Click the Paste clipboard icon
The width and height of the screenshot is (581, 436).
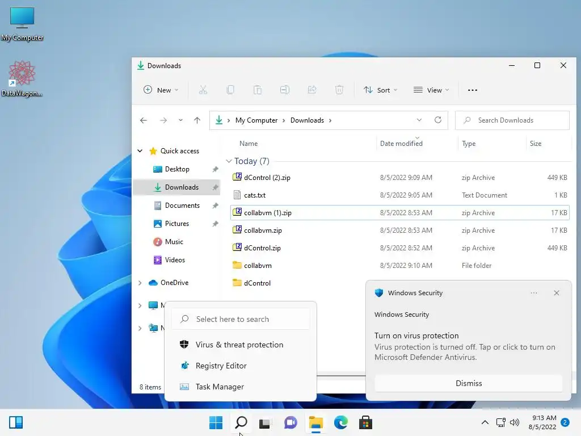[x=258, y=90]
